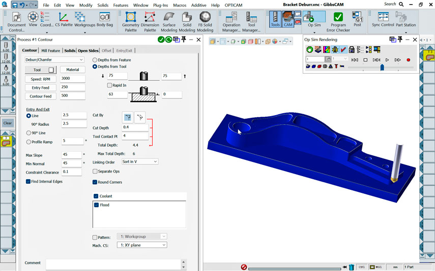Open the Plug-Ins menu
This screenshot has width=435, height=271.
pyautogui.click(x=160, y=5)
